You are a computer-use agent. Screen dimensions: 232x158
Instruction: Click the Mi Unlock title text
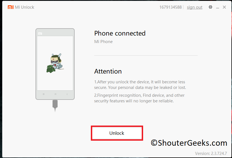pyautogui.click(x=25, y=7)
